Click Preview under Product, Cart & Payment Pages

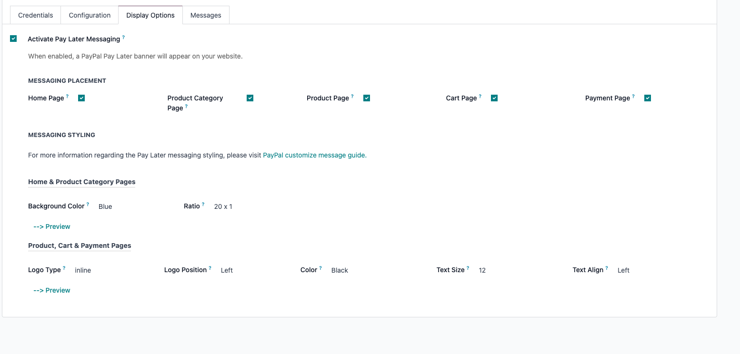point(52,290)
